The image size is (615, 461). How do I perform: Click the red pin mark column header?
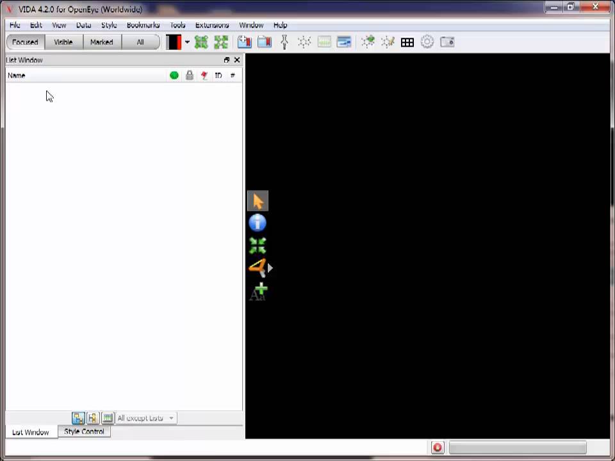tap(204, 76)
